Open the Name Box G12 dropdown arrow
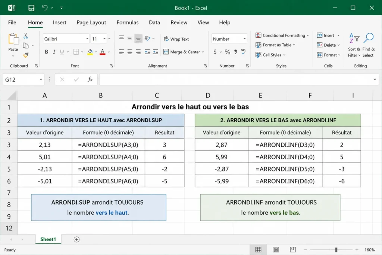The image size is (382, 255). point(41,80)
